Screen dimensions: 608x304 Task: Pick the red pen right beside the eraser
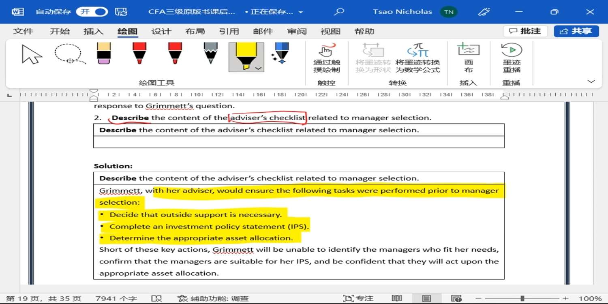click(139, 54)
